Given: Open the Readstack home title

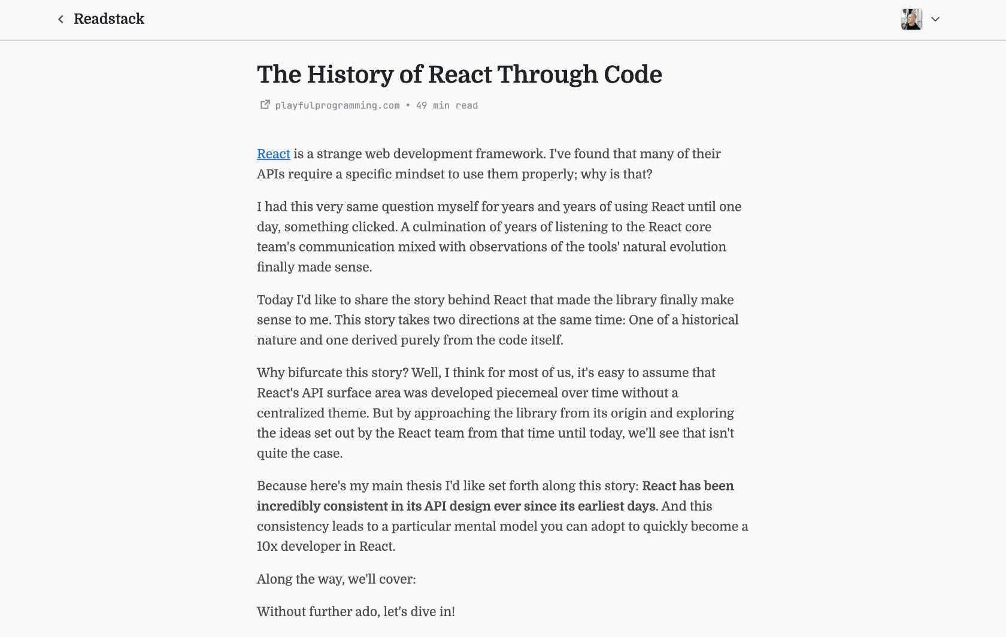Looking at the screenshot, I should pyautogui.click(x=109, y=19).
